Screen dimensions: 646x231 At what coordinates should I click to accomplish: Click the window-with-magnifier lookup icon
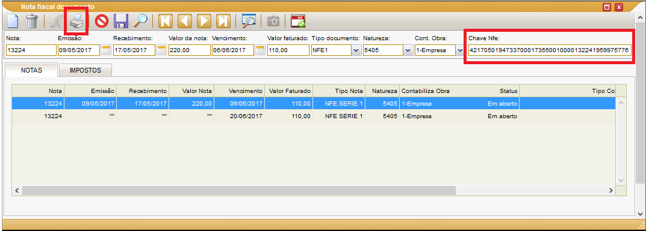(249, 21)
